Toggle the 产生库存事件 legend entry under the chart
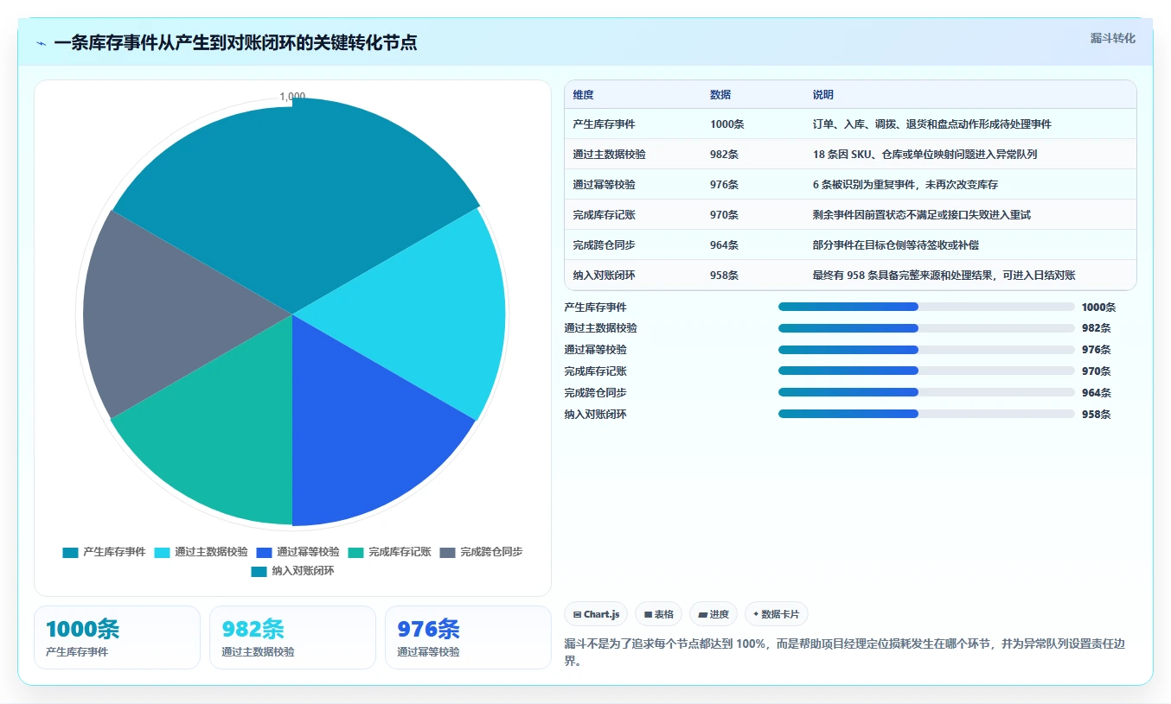 [105, 552]
